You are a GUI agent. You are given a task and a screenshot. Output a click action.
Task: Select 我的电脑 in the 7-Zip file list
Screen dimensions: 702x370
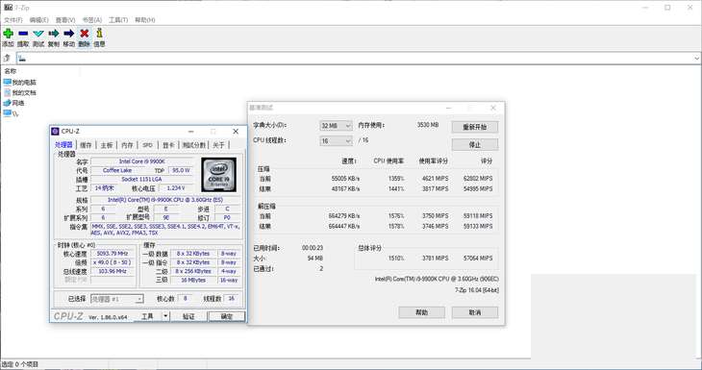(x=19, y=83)
